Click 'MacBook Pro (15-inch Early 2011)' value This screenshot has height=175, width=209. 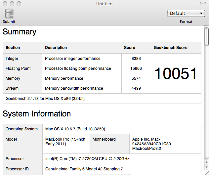click(x=65, y=142)
